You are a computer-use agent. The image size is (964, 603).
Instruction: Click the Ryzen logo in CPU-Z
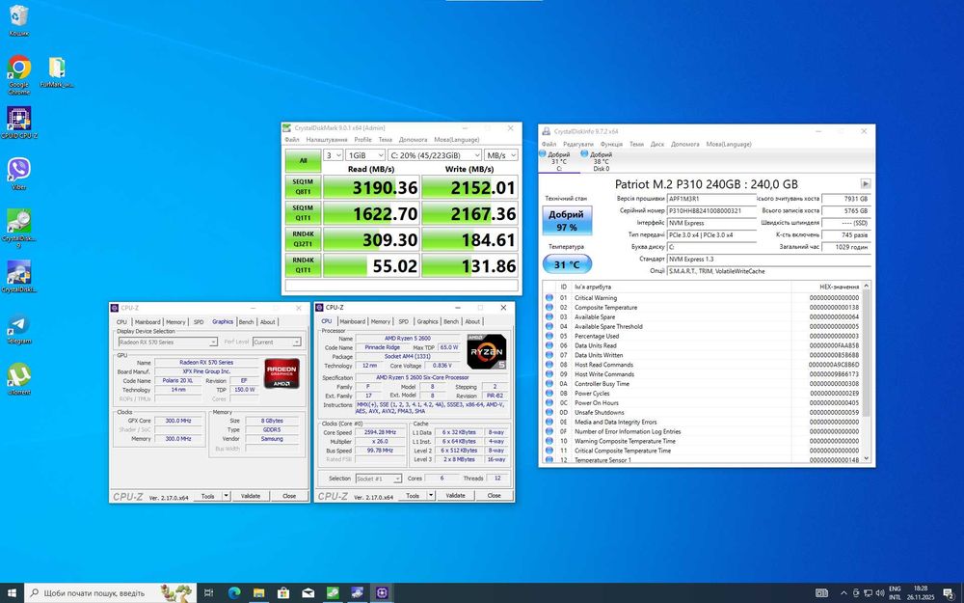click(x=486, y=351)
